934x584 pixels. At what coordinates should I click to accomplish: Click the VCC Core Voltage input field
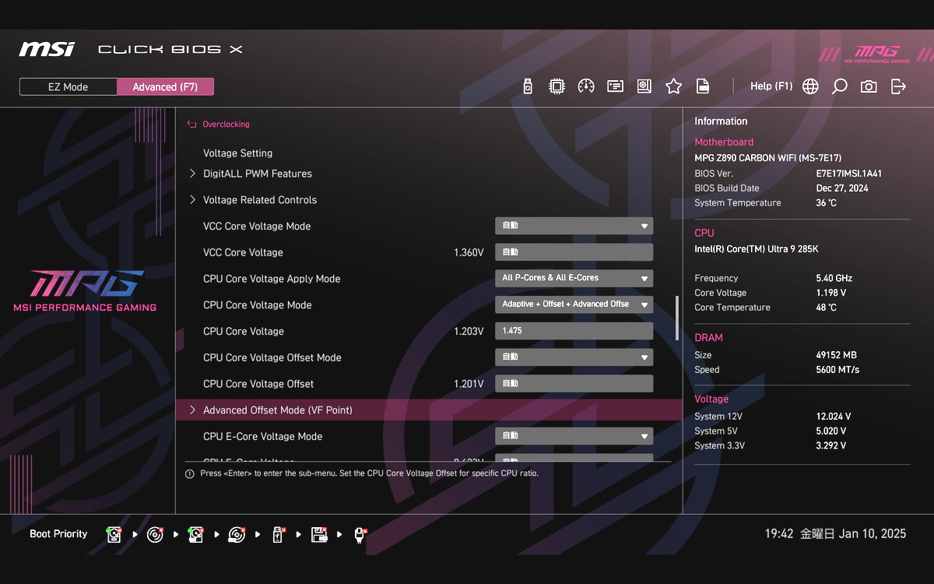pyautogui.click(x=574, y=252)
